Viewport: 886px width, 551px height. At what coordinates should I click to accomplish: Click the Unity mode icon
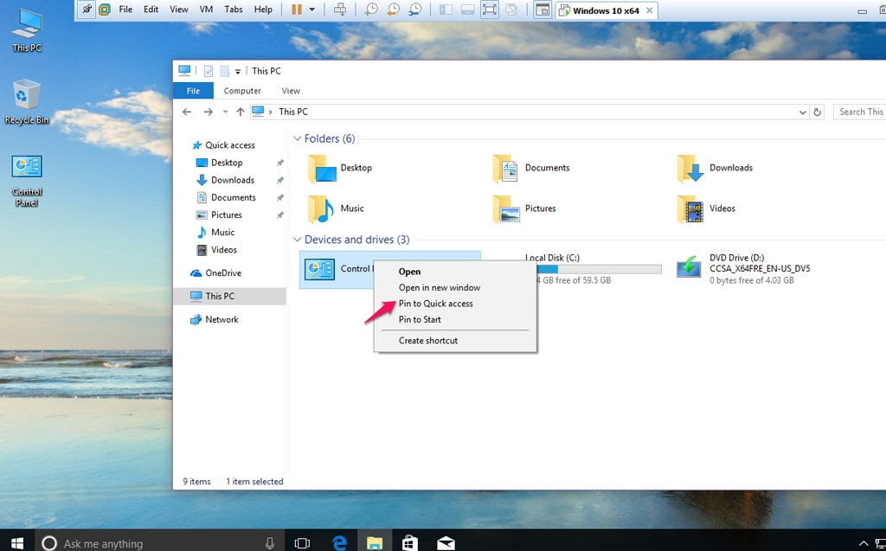pyautogui.click(x=511, y=10)
